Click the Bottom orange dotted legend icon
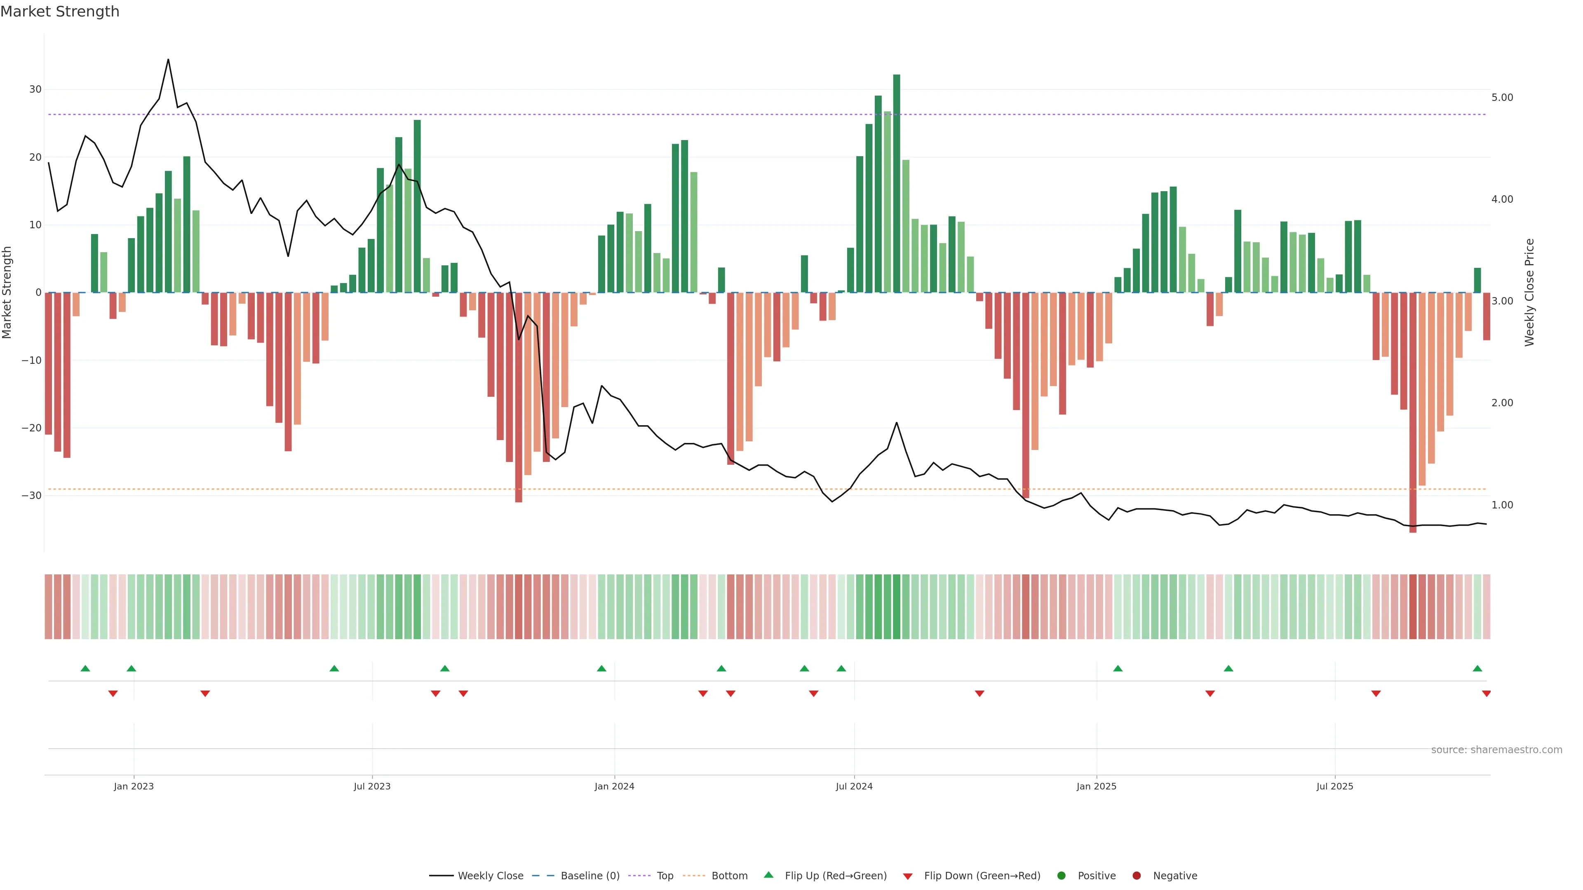Screen dimensions: 1583x890 pyautogui.click(x=694, y=876)
